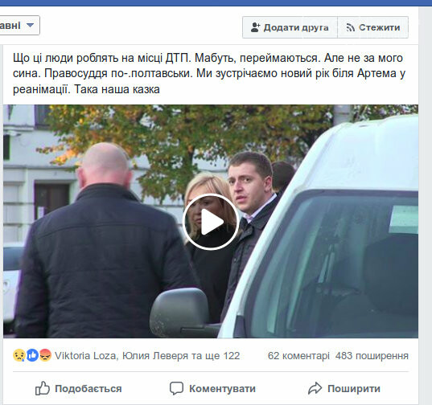Open Viktoria Loza's profile link
Screen dimensions: 432x405
85,356
